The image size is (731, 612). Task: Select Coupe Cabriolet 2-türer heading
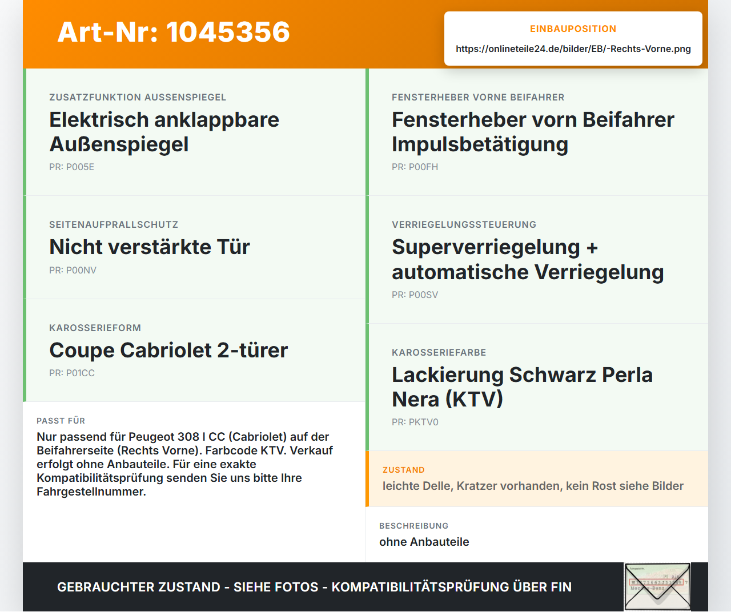[x=168, y=350]
